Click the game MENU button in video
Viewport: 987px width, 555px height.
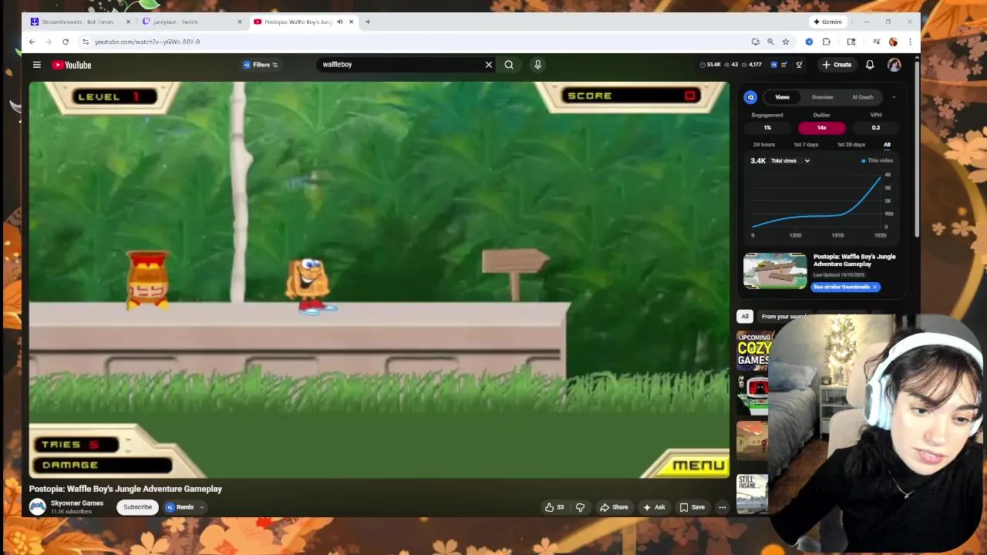pyautogui.click(x=699, y=465)
